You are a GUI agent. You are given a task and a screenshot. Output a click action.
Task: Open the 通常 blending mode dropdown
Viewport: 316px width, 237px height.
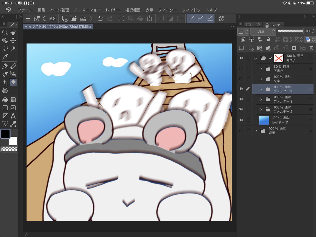click(x=263, y=32)
